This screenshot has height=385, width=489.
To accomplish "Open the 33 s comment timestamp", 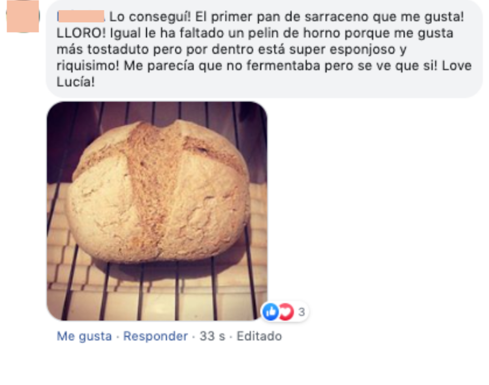I will tap(212, 336).
